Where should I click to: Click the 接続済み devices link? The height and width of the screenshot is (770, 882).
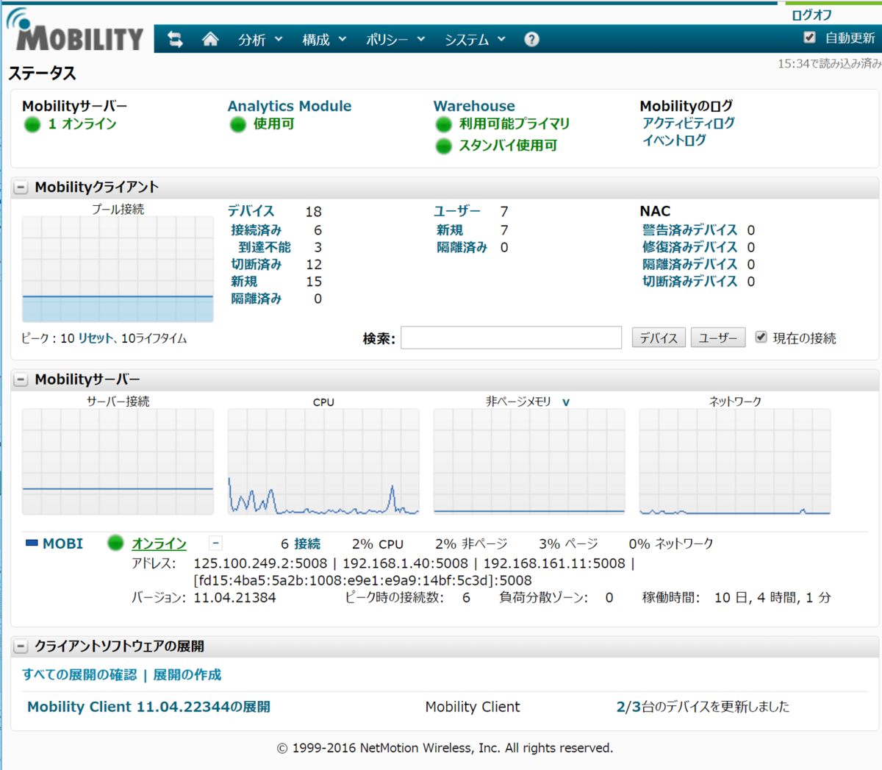pos(257,230)
